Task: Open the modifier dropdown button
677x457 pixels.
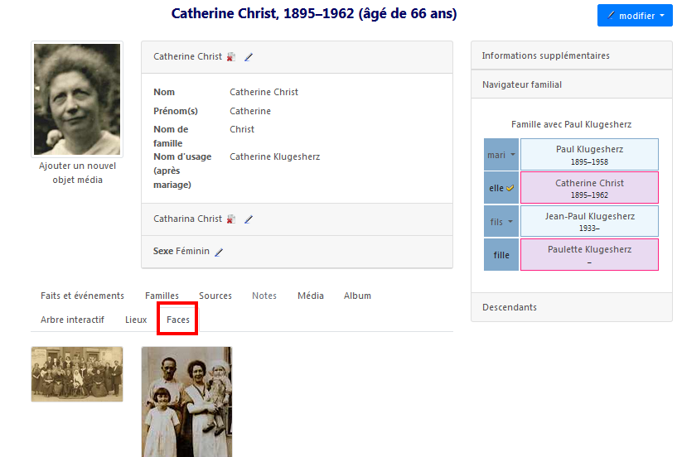Action: 634,16
